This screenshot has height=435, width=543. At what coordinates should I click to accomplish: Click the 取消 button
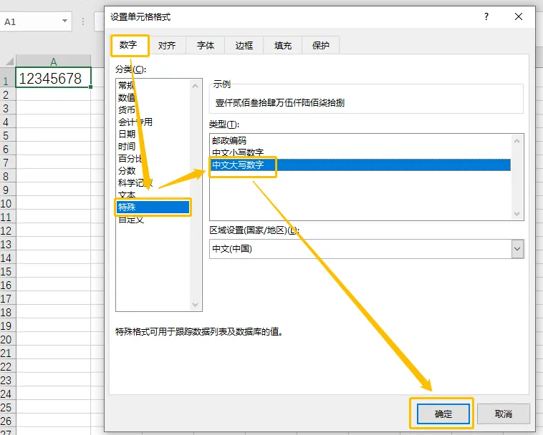point(504,414)
